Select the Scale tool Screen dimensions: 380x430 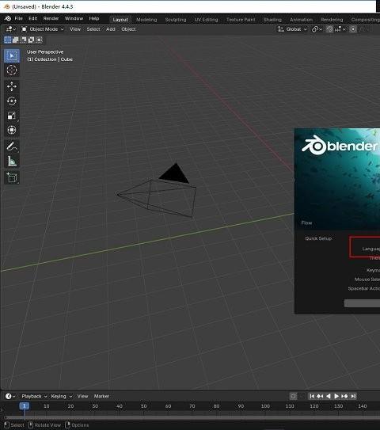click(x=12, y=116)
